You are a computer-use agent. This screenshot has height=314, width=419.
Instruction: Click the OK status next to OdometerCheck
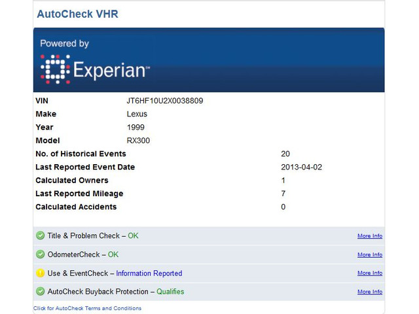click(x=113, y=254)
